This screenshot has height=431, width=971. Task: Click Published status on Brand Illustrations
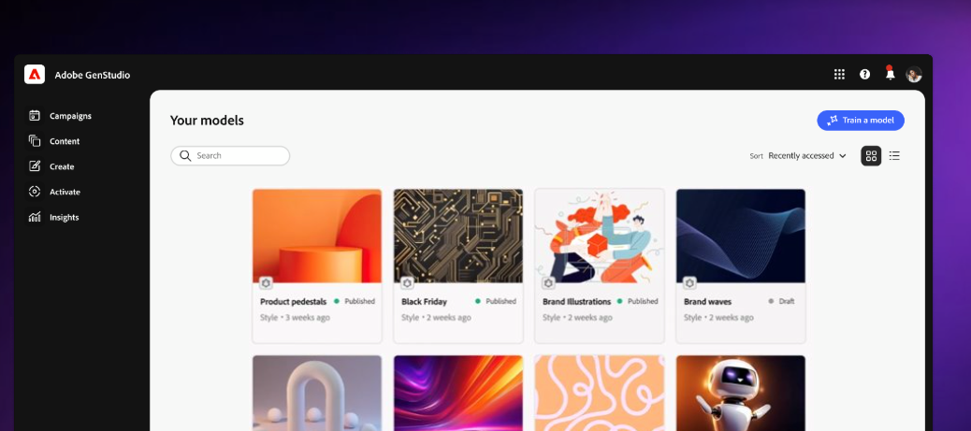point(638,301)
